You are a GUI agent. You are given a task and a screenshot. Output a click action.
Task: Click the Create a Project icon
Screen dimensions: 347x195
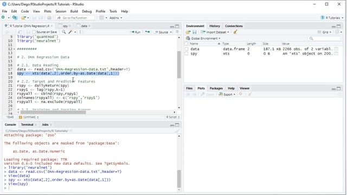pyautogui.click(x=15, y=17)
